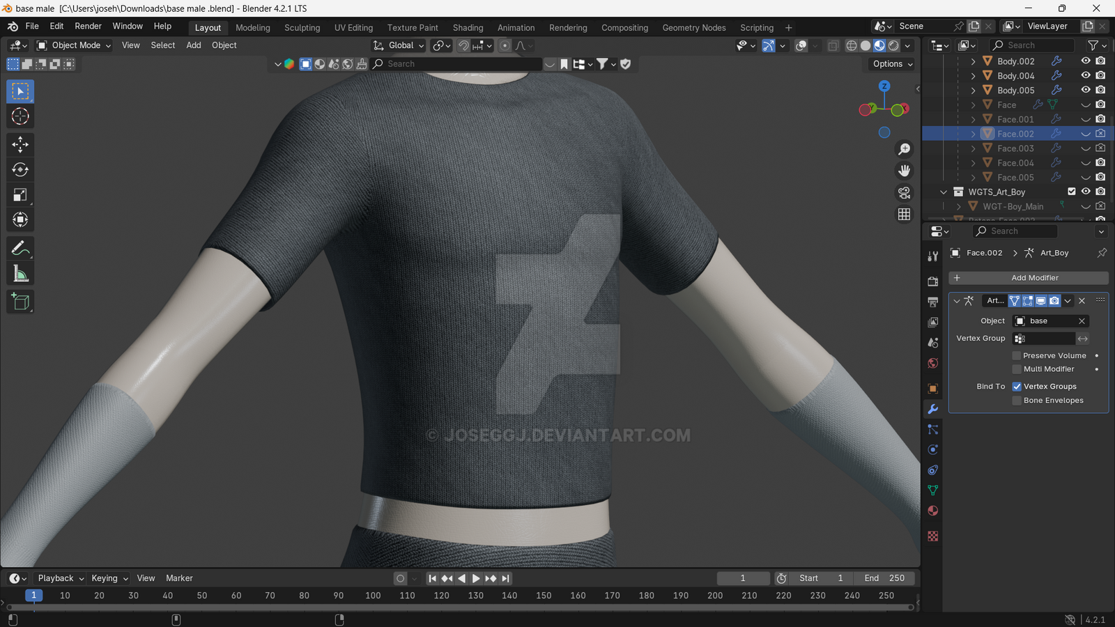Switch to the Sculpting workspace tab

[302, 28]
